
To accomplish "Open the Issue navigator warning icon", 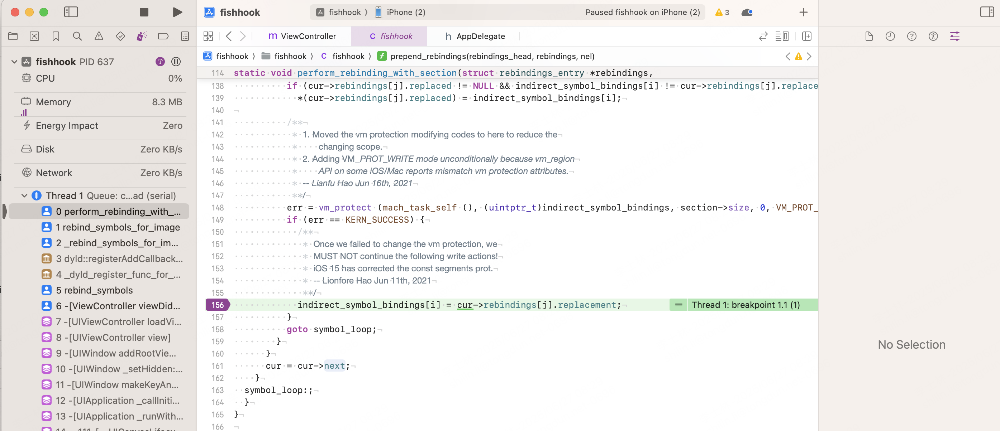I will coord(99,37).
